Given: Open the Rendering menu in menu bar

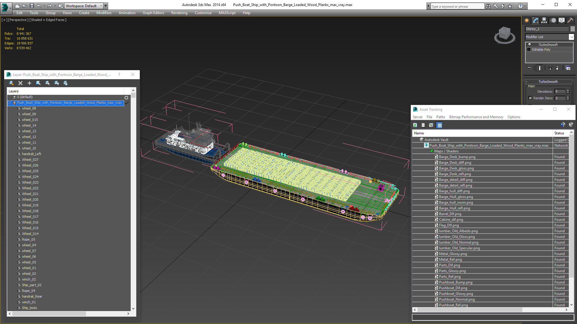Looking at the screenshot, I should 179,13.
